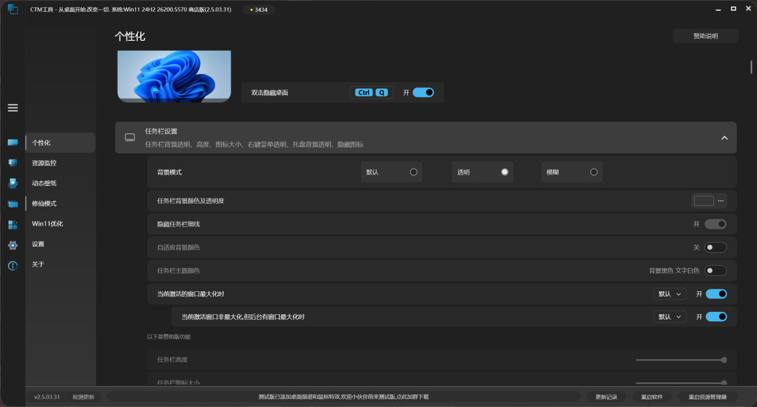Open more options beside color swatch
The height and width of the screenshot is (407, 757).
721,201
